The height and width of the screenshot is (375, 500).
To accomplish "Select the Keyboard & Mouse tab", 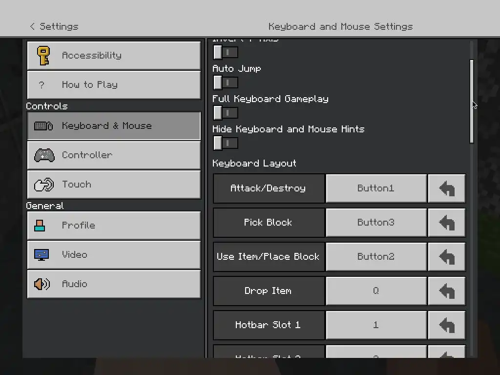I will click(114, 126).
